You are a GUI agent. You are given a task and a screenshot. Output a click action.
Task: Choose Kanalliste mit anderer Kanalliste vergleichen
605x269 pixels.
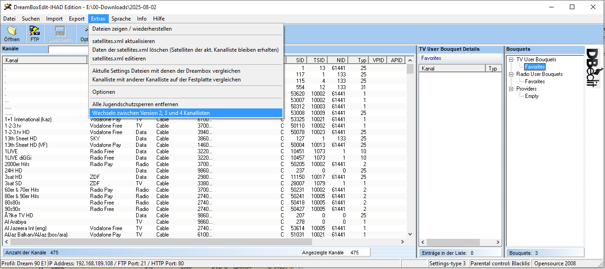click(186, 80)
